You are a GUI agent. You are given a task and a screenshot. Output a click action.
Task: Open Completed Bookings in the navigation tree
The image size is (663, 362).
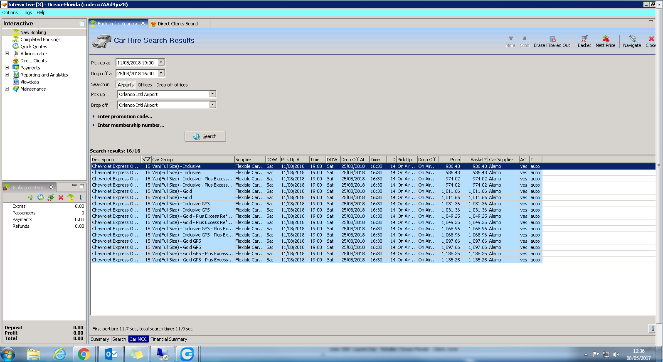[x=40, y=39]
